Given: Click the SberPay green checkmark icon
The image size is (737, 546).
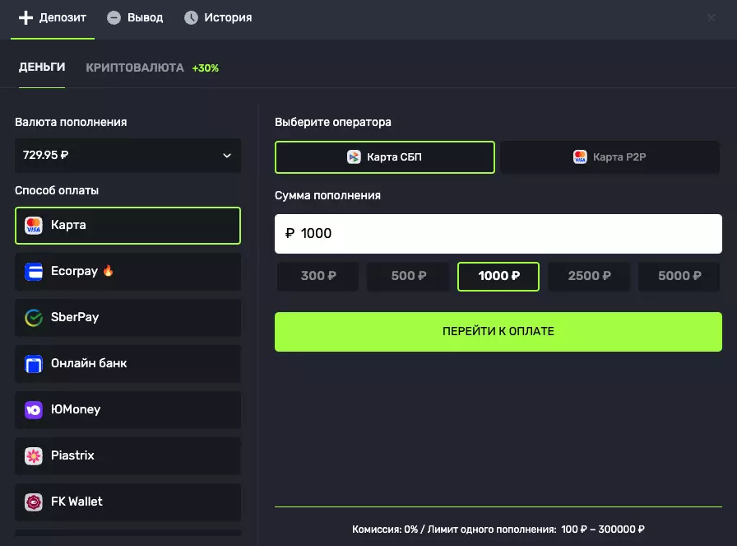Looking at the screenshot, I should click(x=34, y=318).
